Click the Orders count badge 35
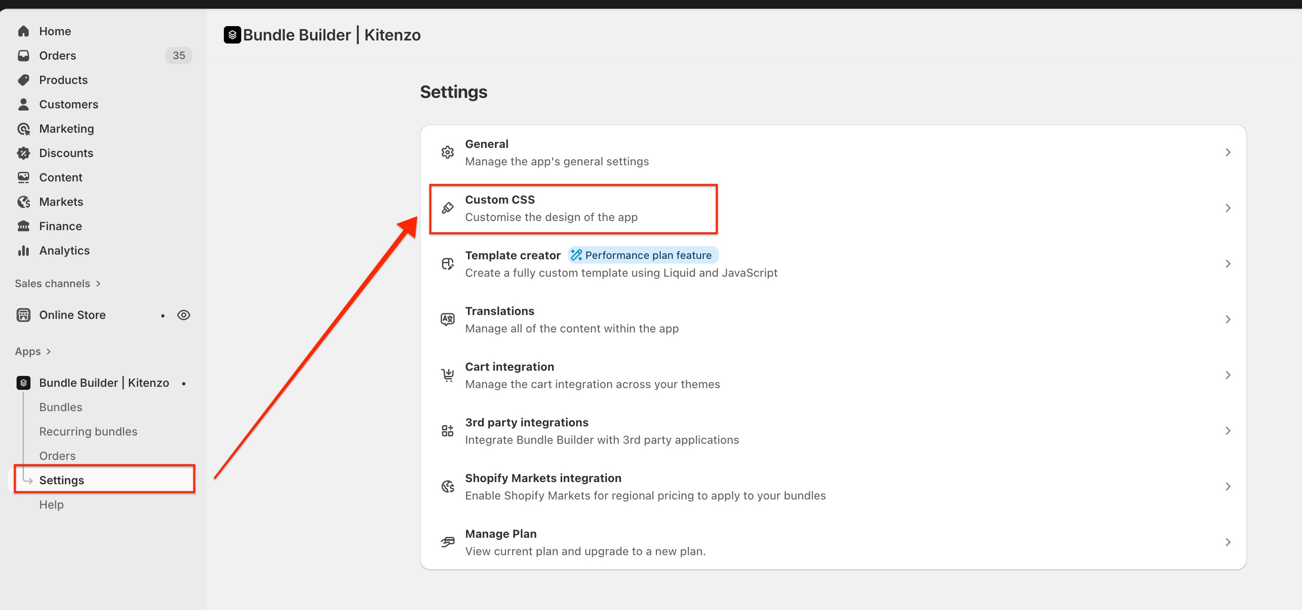The height and width of the screenshot is (610, 1302). (179, 56)
